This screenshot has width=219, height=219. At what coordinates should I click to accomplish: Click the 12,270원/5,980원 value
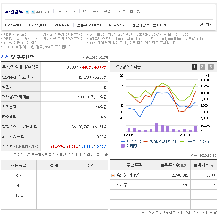93,77
